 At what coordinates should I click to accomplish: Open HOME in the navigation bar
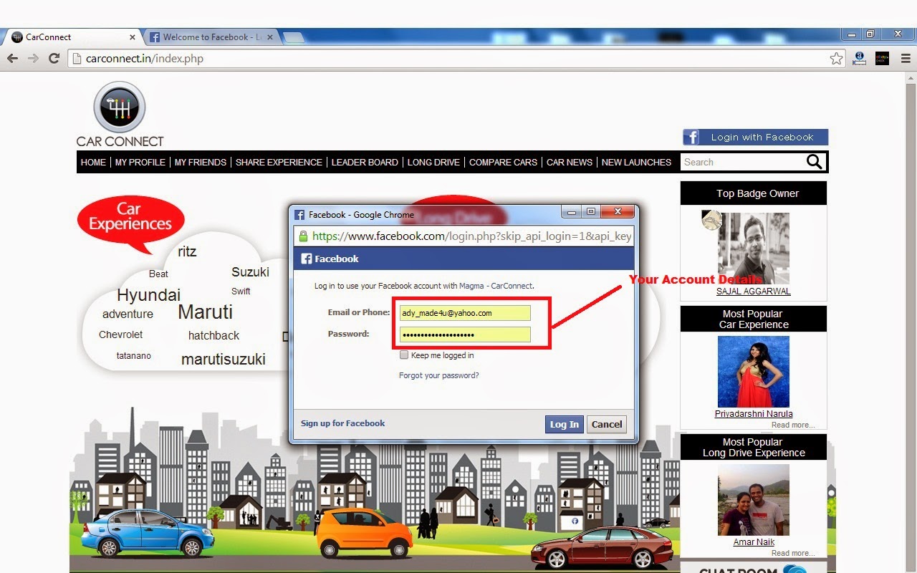point(93,163)
